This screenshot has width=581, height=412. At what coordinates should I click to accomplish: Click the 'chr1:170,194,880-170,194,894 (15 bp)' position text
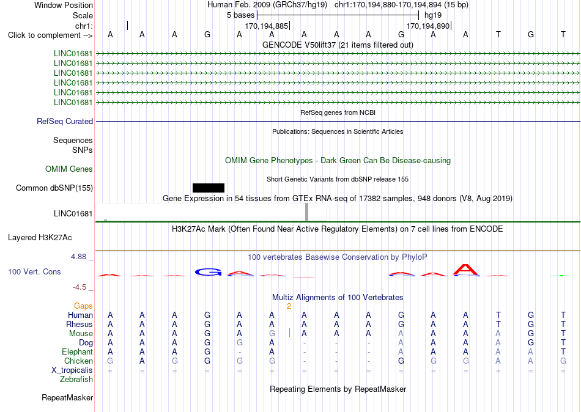tap(401, 5)
